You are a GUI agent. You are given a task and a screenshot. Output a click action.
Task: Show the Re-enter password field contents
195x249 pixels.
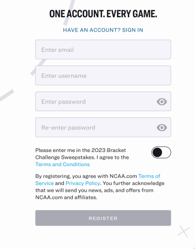click(161, 127)
